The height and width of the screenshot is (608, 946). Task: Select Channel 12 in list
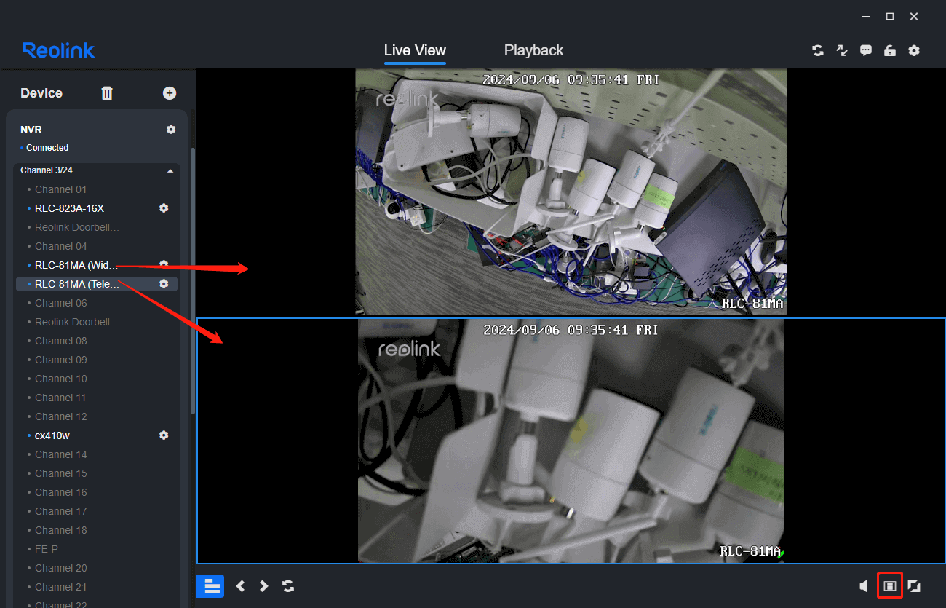point(60,416)
